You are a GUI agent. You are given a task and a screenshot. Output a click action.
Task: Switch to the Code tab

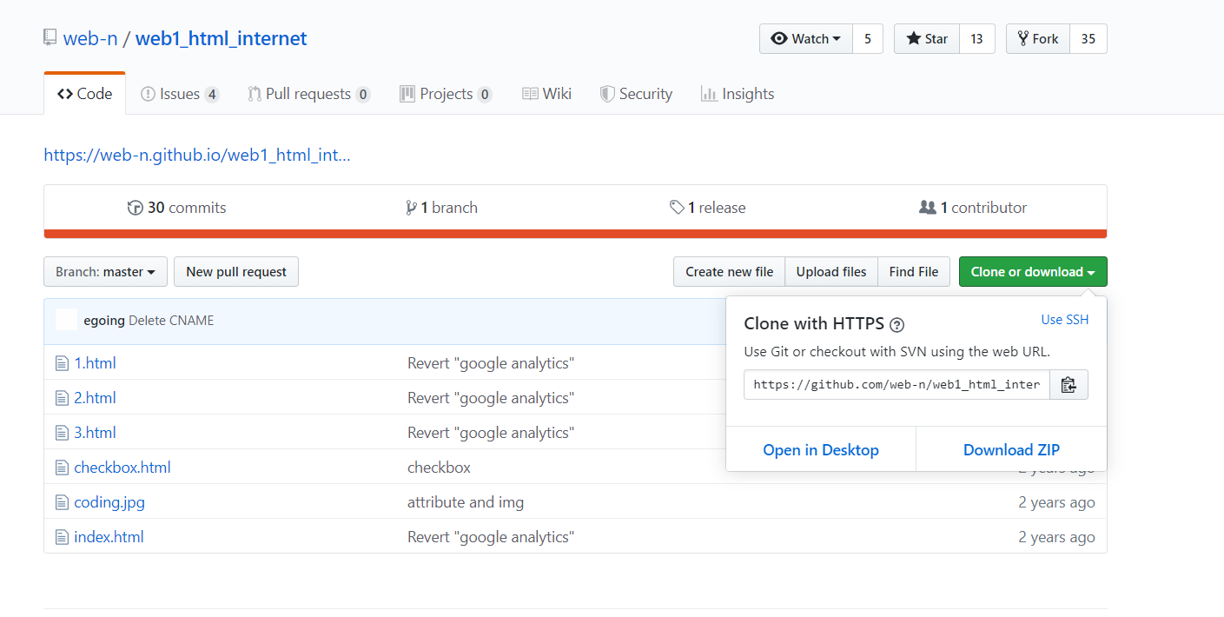[84, 94]
